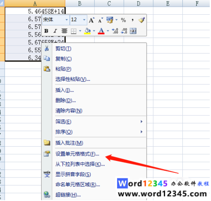Click the grow font size icon
Viewport: 211px width, 201px height.
point(92,20)
